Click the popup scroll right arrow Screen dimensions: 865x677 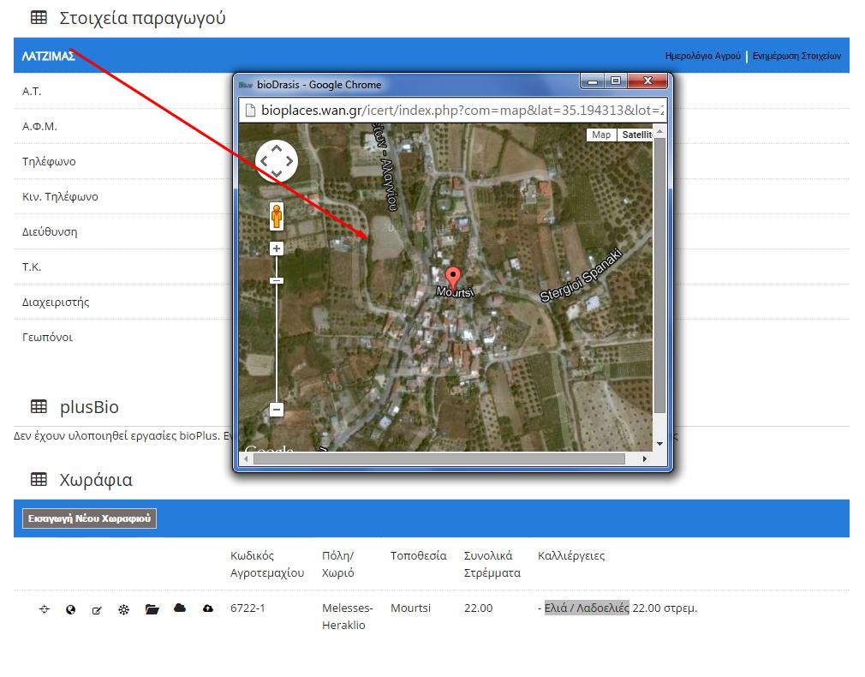tap(644, 458)
